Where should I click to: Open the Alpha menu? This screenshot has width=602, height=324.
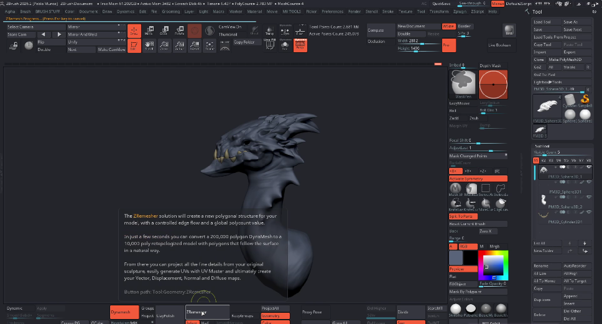(10, 12)
